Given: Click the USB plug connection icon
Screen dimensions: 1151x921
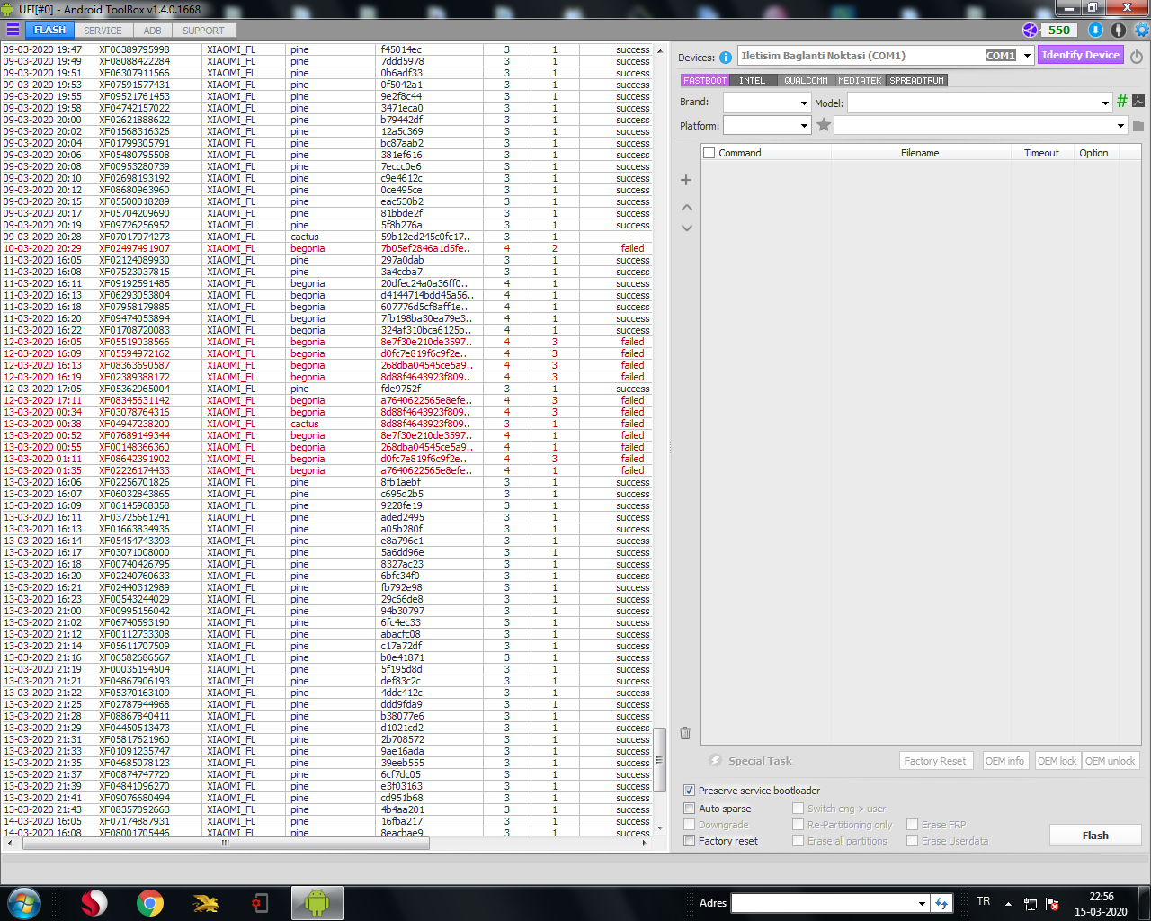Looking at the screenshot, I should (x=1119, y=30).
